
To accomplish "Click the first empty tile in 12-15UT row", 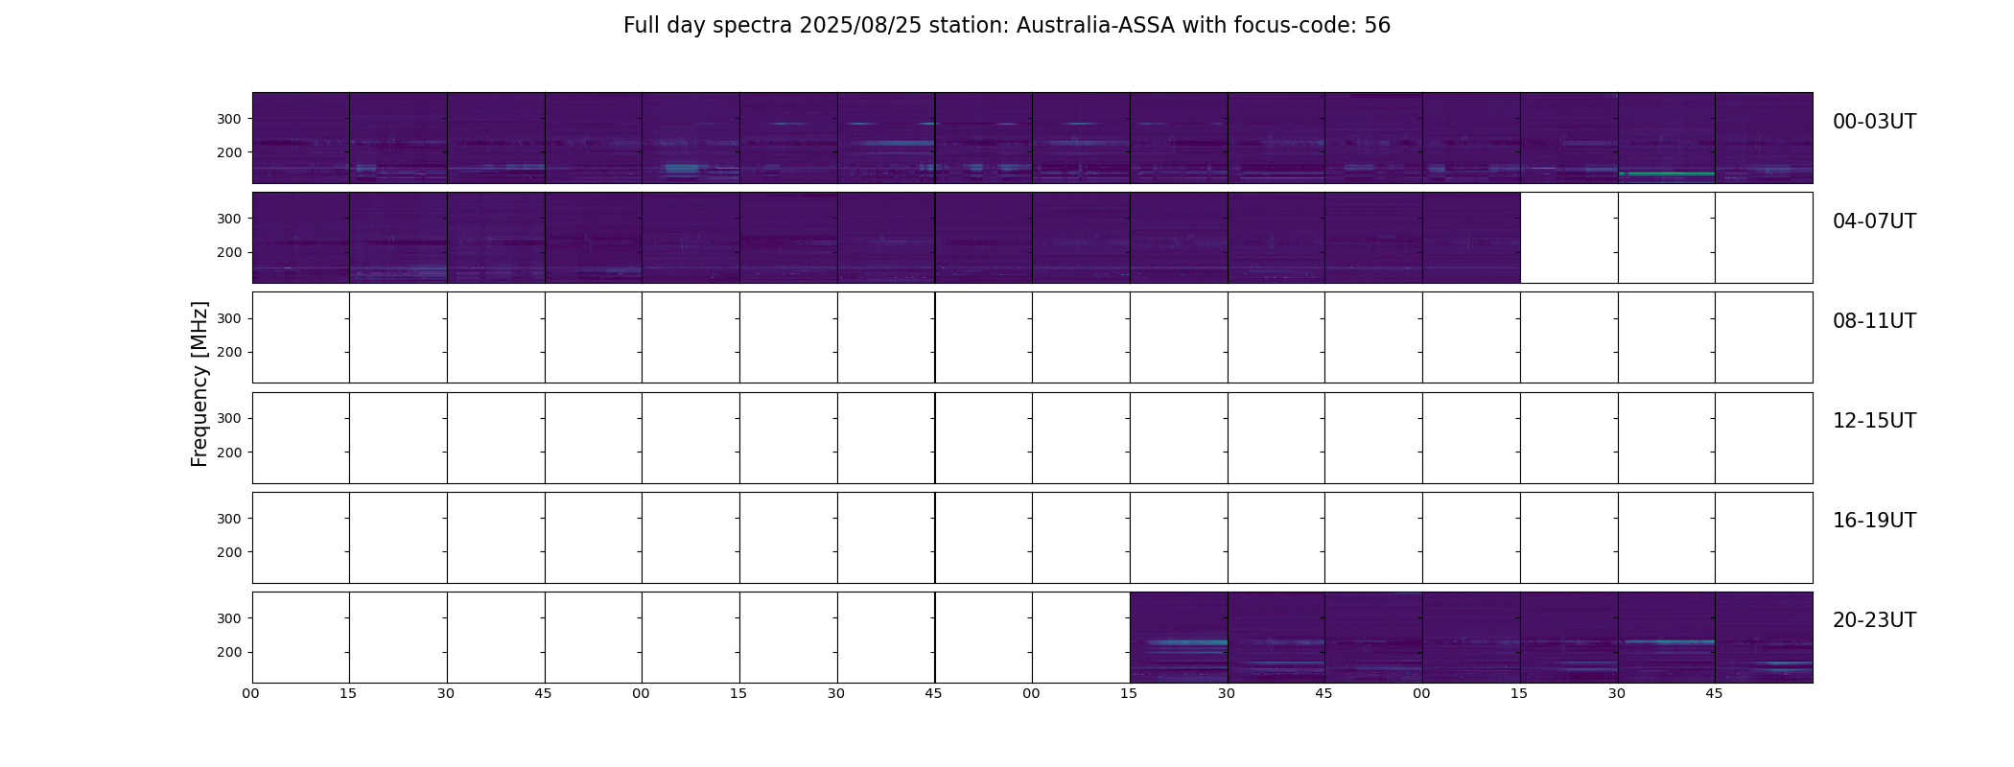I will pyautogui.click(x=301, y=438).
